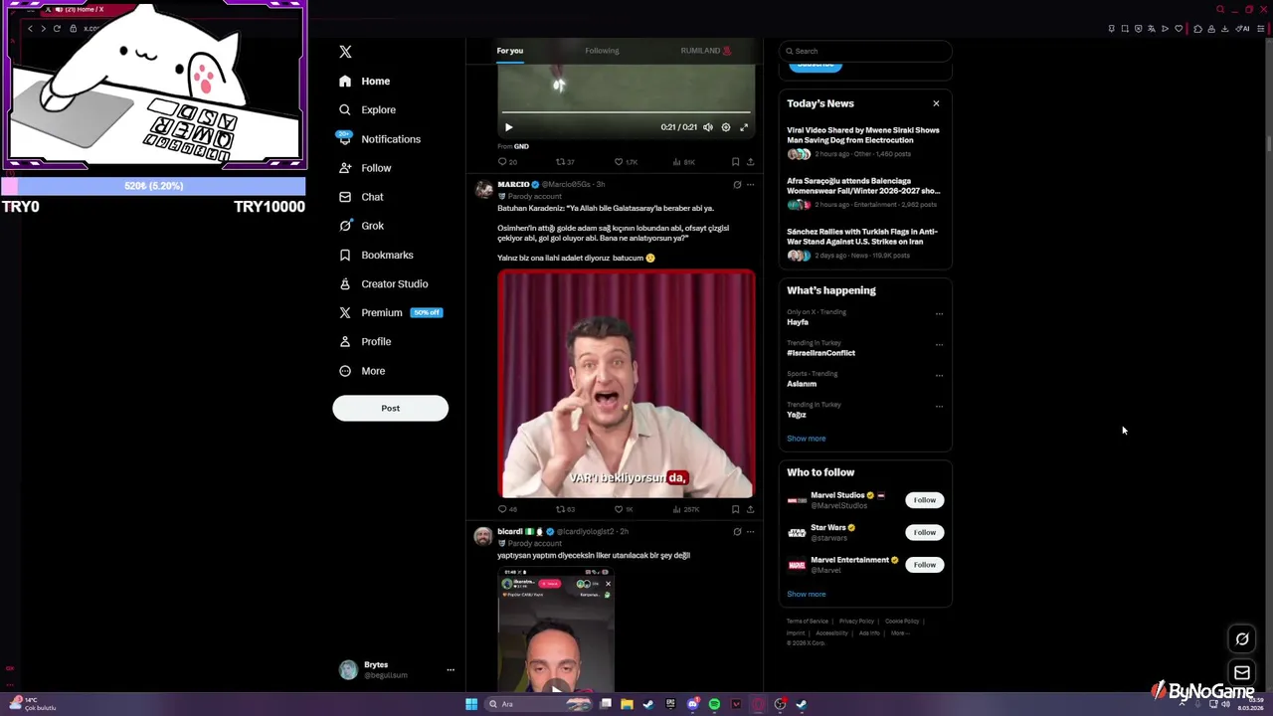Play the top video
The width and height of the screenshot is (1273, 716).
click(x=508, y=127)
